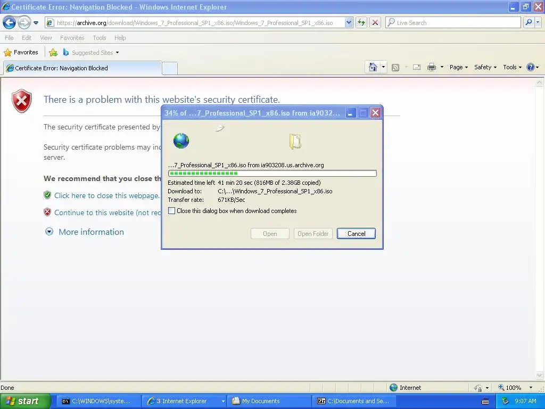Open search provider options dropdown
545x409 pixels.
tap(538, 23)
